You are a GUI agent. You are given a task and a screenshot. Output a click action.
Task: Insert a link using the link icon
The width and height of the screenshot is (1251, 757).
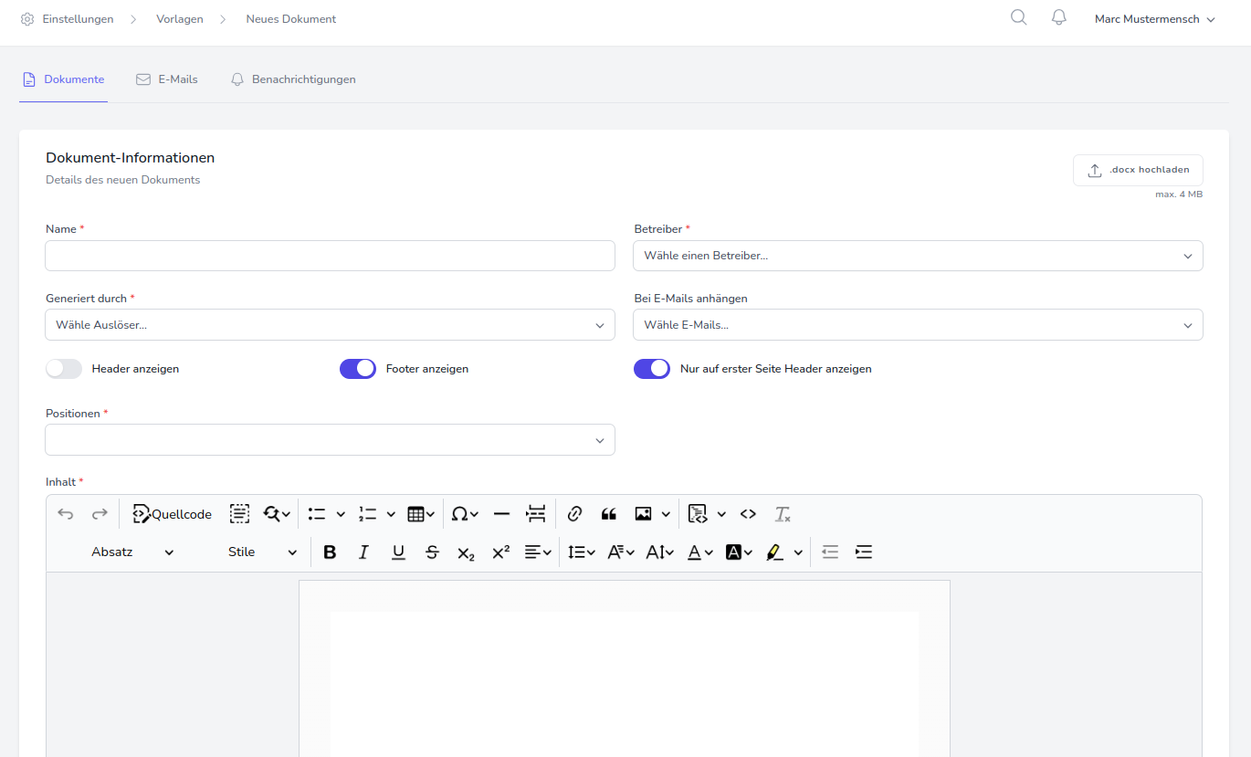(x=574, y=514)
